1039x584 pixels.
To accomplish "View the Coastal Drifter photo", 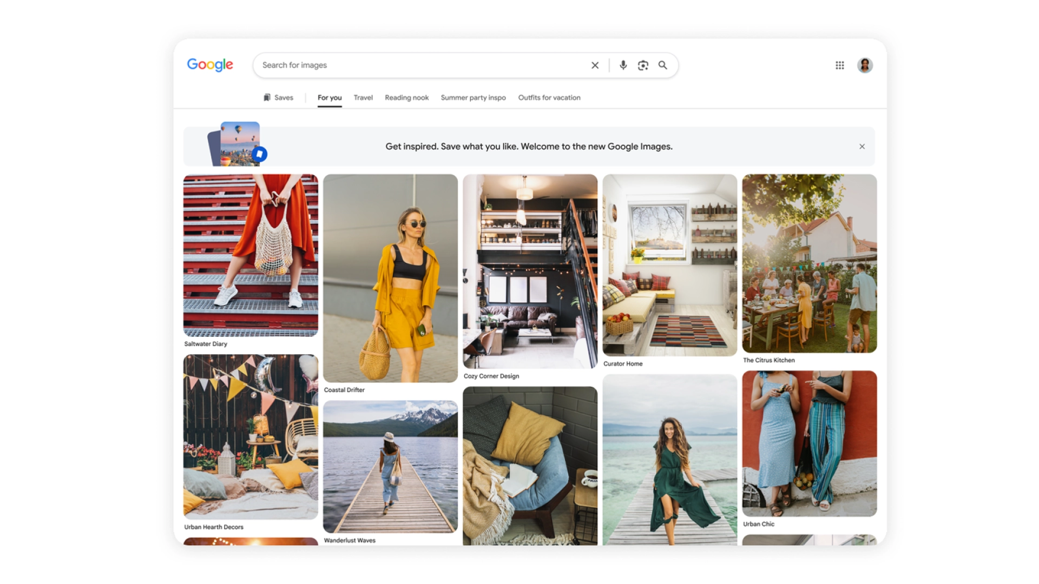I will (x=390, y=278).
